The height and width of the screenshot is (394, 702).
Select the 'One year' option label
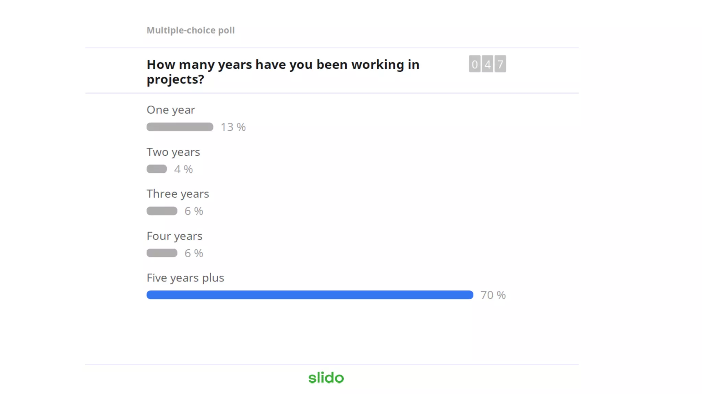(x=171, y=110)
